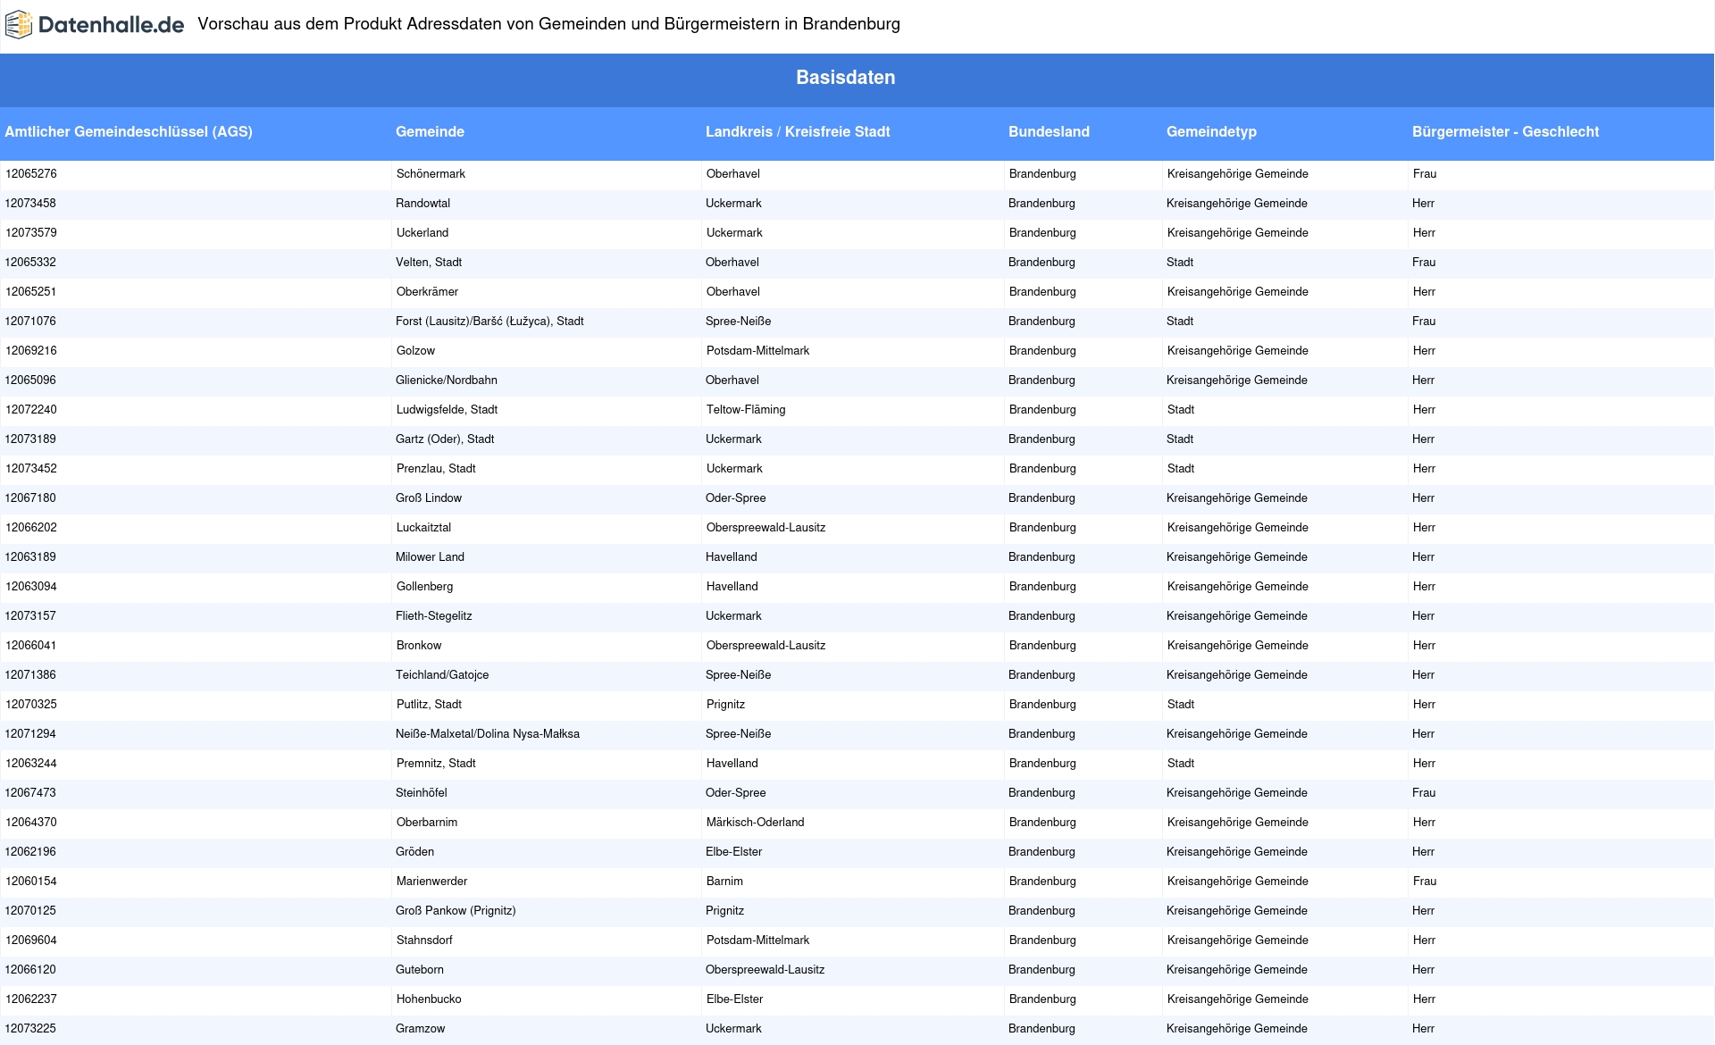The width and height of the screenshot is (1715, 1045).
Task: Click the Barnim district cell
Action: click(724, 882)
